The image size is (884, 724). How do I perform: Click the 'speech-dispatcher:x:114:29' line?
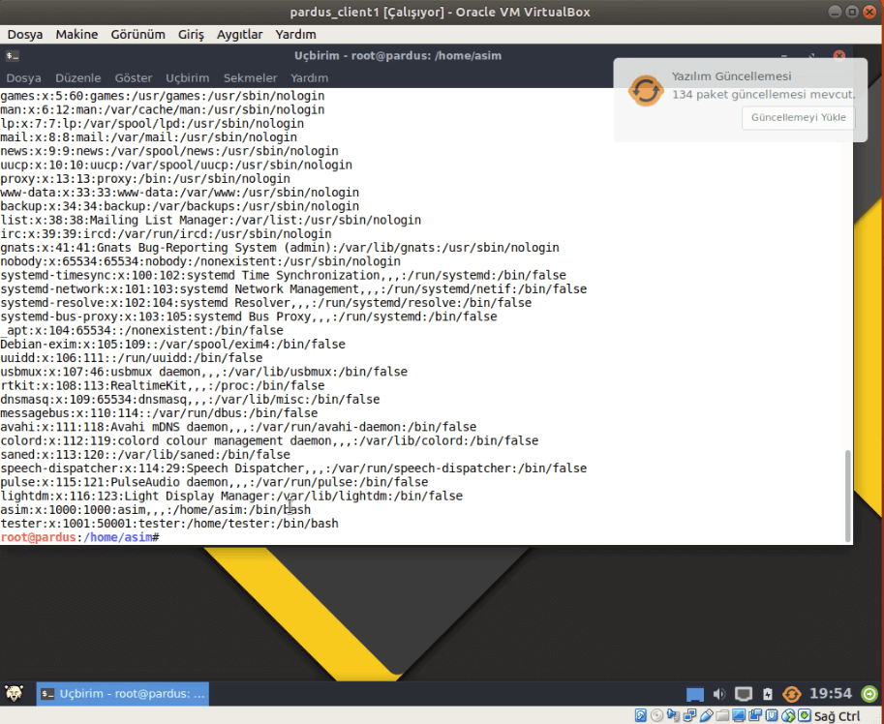[x=293, y=468]
